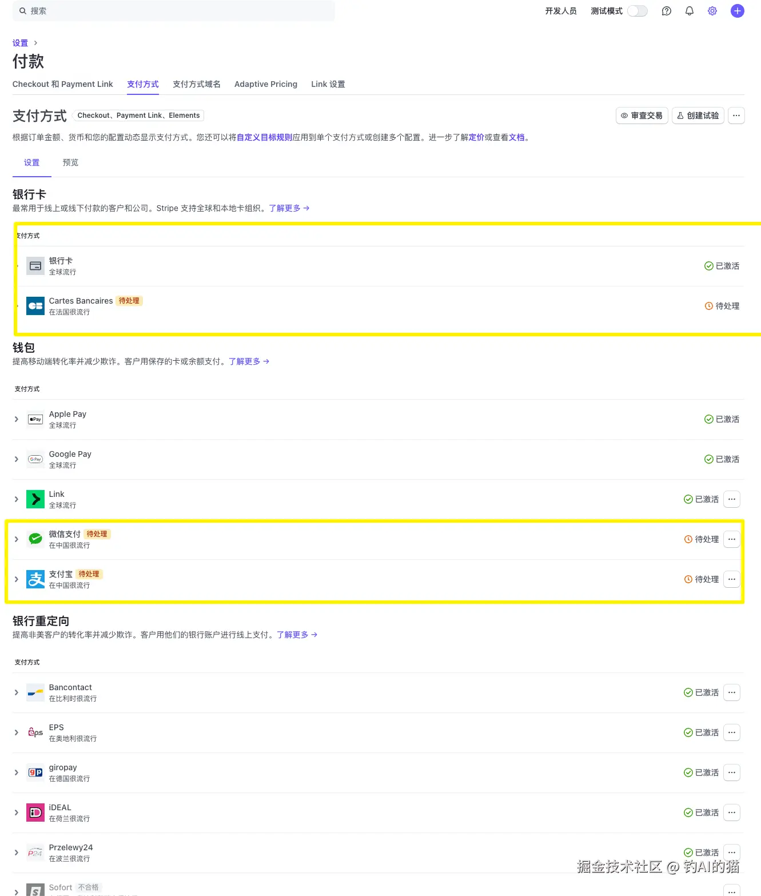
Task: Click the 创建试验 button
Action: point(698,115)
